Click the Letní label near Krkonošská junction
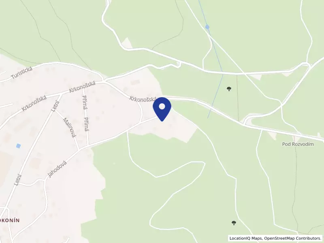Viewport: 324px width, 243px height. tap(55, 106)
